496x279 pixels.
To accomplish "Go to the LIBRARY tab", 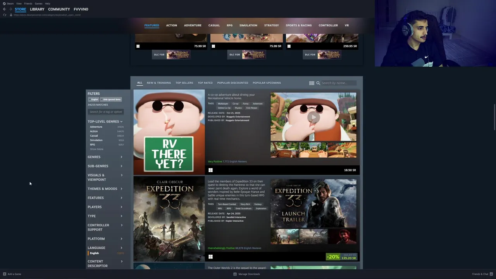I will coord(37,9).
